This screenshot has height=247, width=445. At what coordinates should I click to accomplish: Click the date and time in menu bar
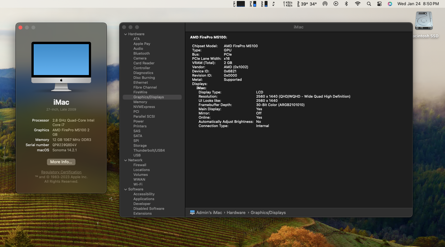pos(418,4)
